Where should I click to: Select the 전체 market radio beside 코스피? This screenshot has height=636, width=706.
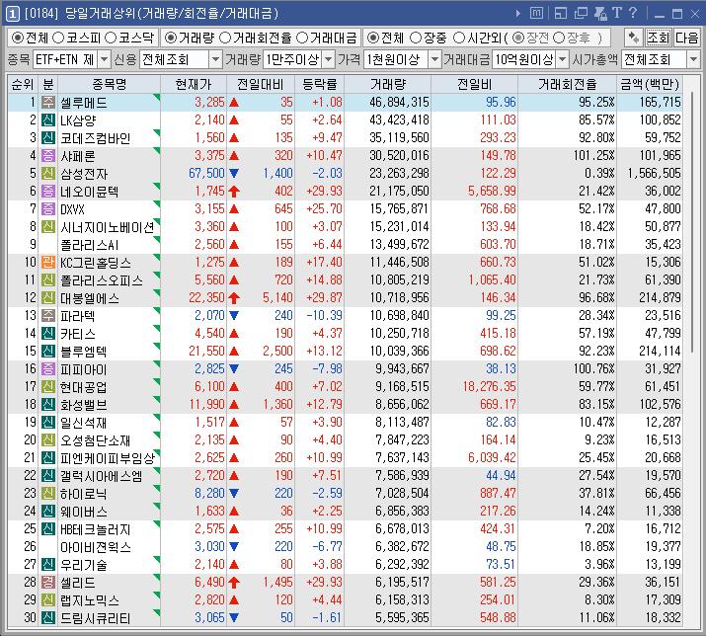click(18, 38)
